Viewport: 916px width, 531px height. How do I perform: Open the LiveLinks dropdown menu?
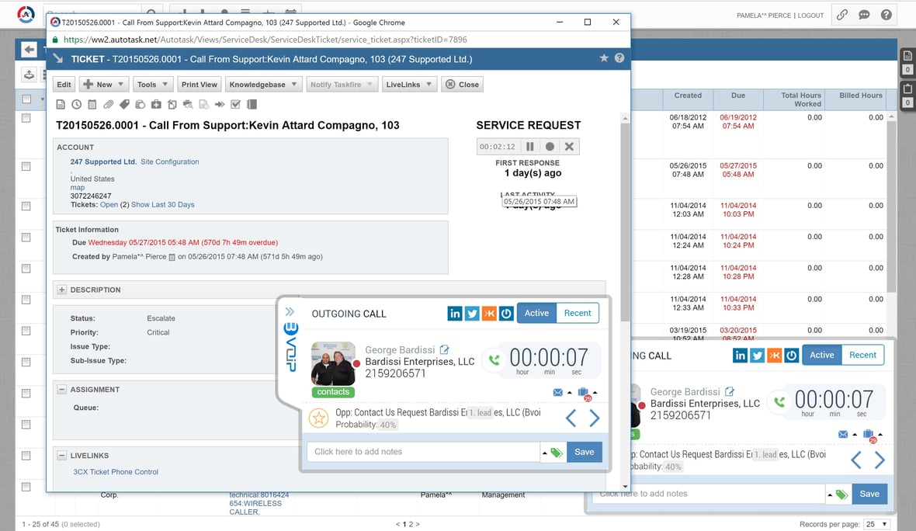tap(409, 85)
